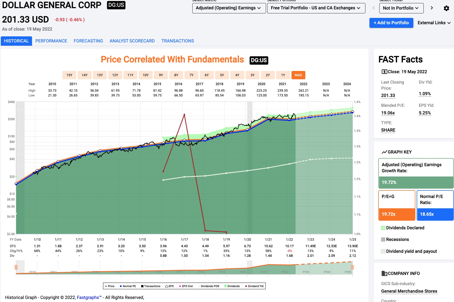The height and width of the screenshot is (302, 454).
Task: Select the 11Y time range
Action: (x=130, y=75)
